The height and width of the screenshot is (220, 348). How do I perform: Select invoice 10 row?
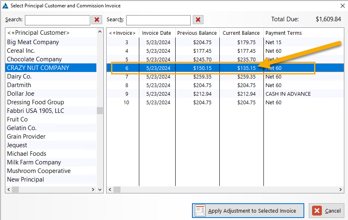pos(225,103)
